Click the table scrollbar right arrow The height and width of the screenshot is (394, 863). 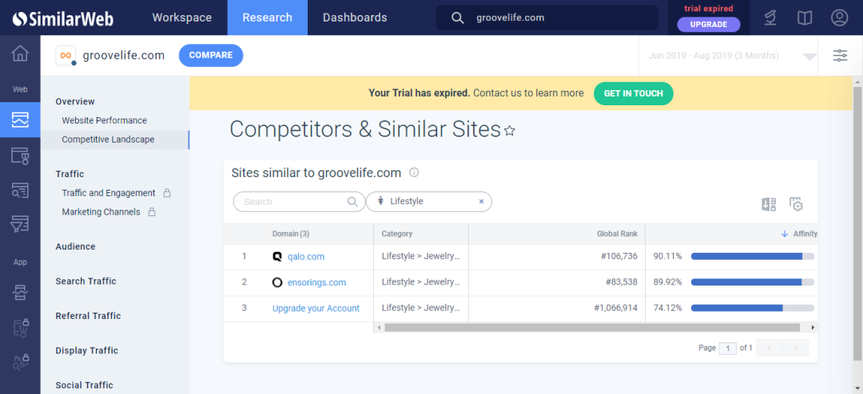click(x=813, y=328)
